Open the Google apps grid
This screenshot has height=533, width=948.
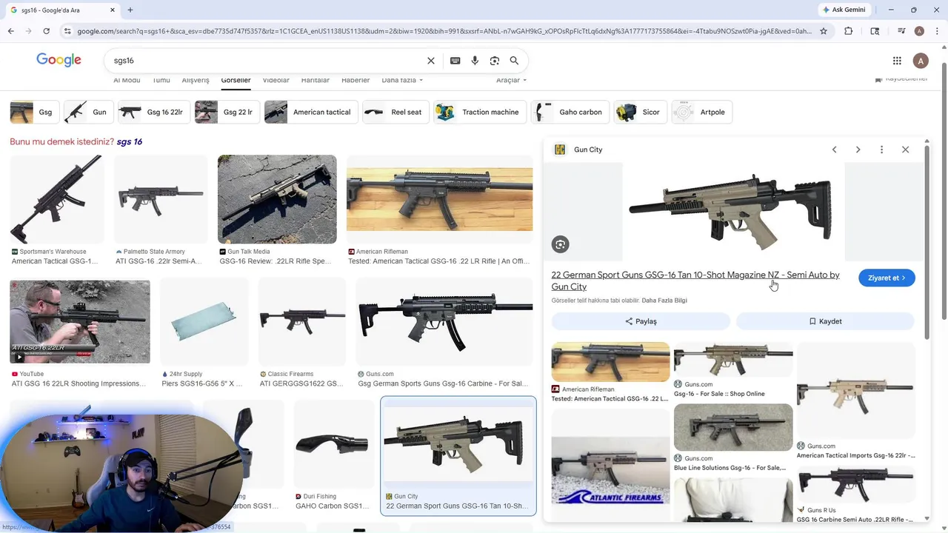click(897, 61)
